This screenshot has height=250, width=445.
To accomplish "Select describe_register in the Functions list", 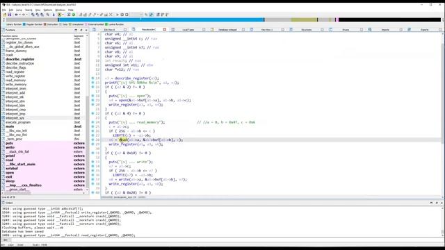I will pos(20,59).
